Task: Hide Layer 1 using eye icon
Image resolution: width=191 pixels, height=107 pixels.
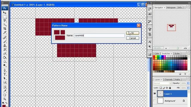Action: click(155, 94)
